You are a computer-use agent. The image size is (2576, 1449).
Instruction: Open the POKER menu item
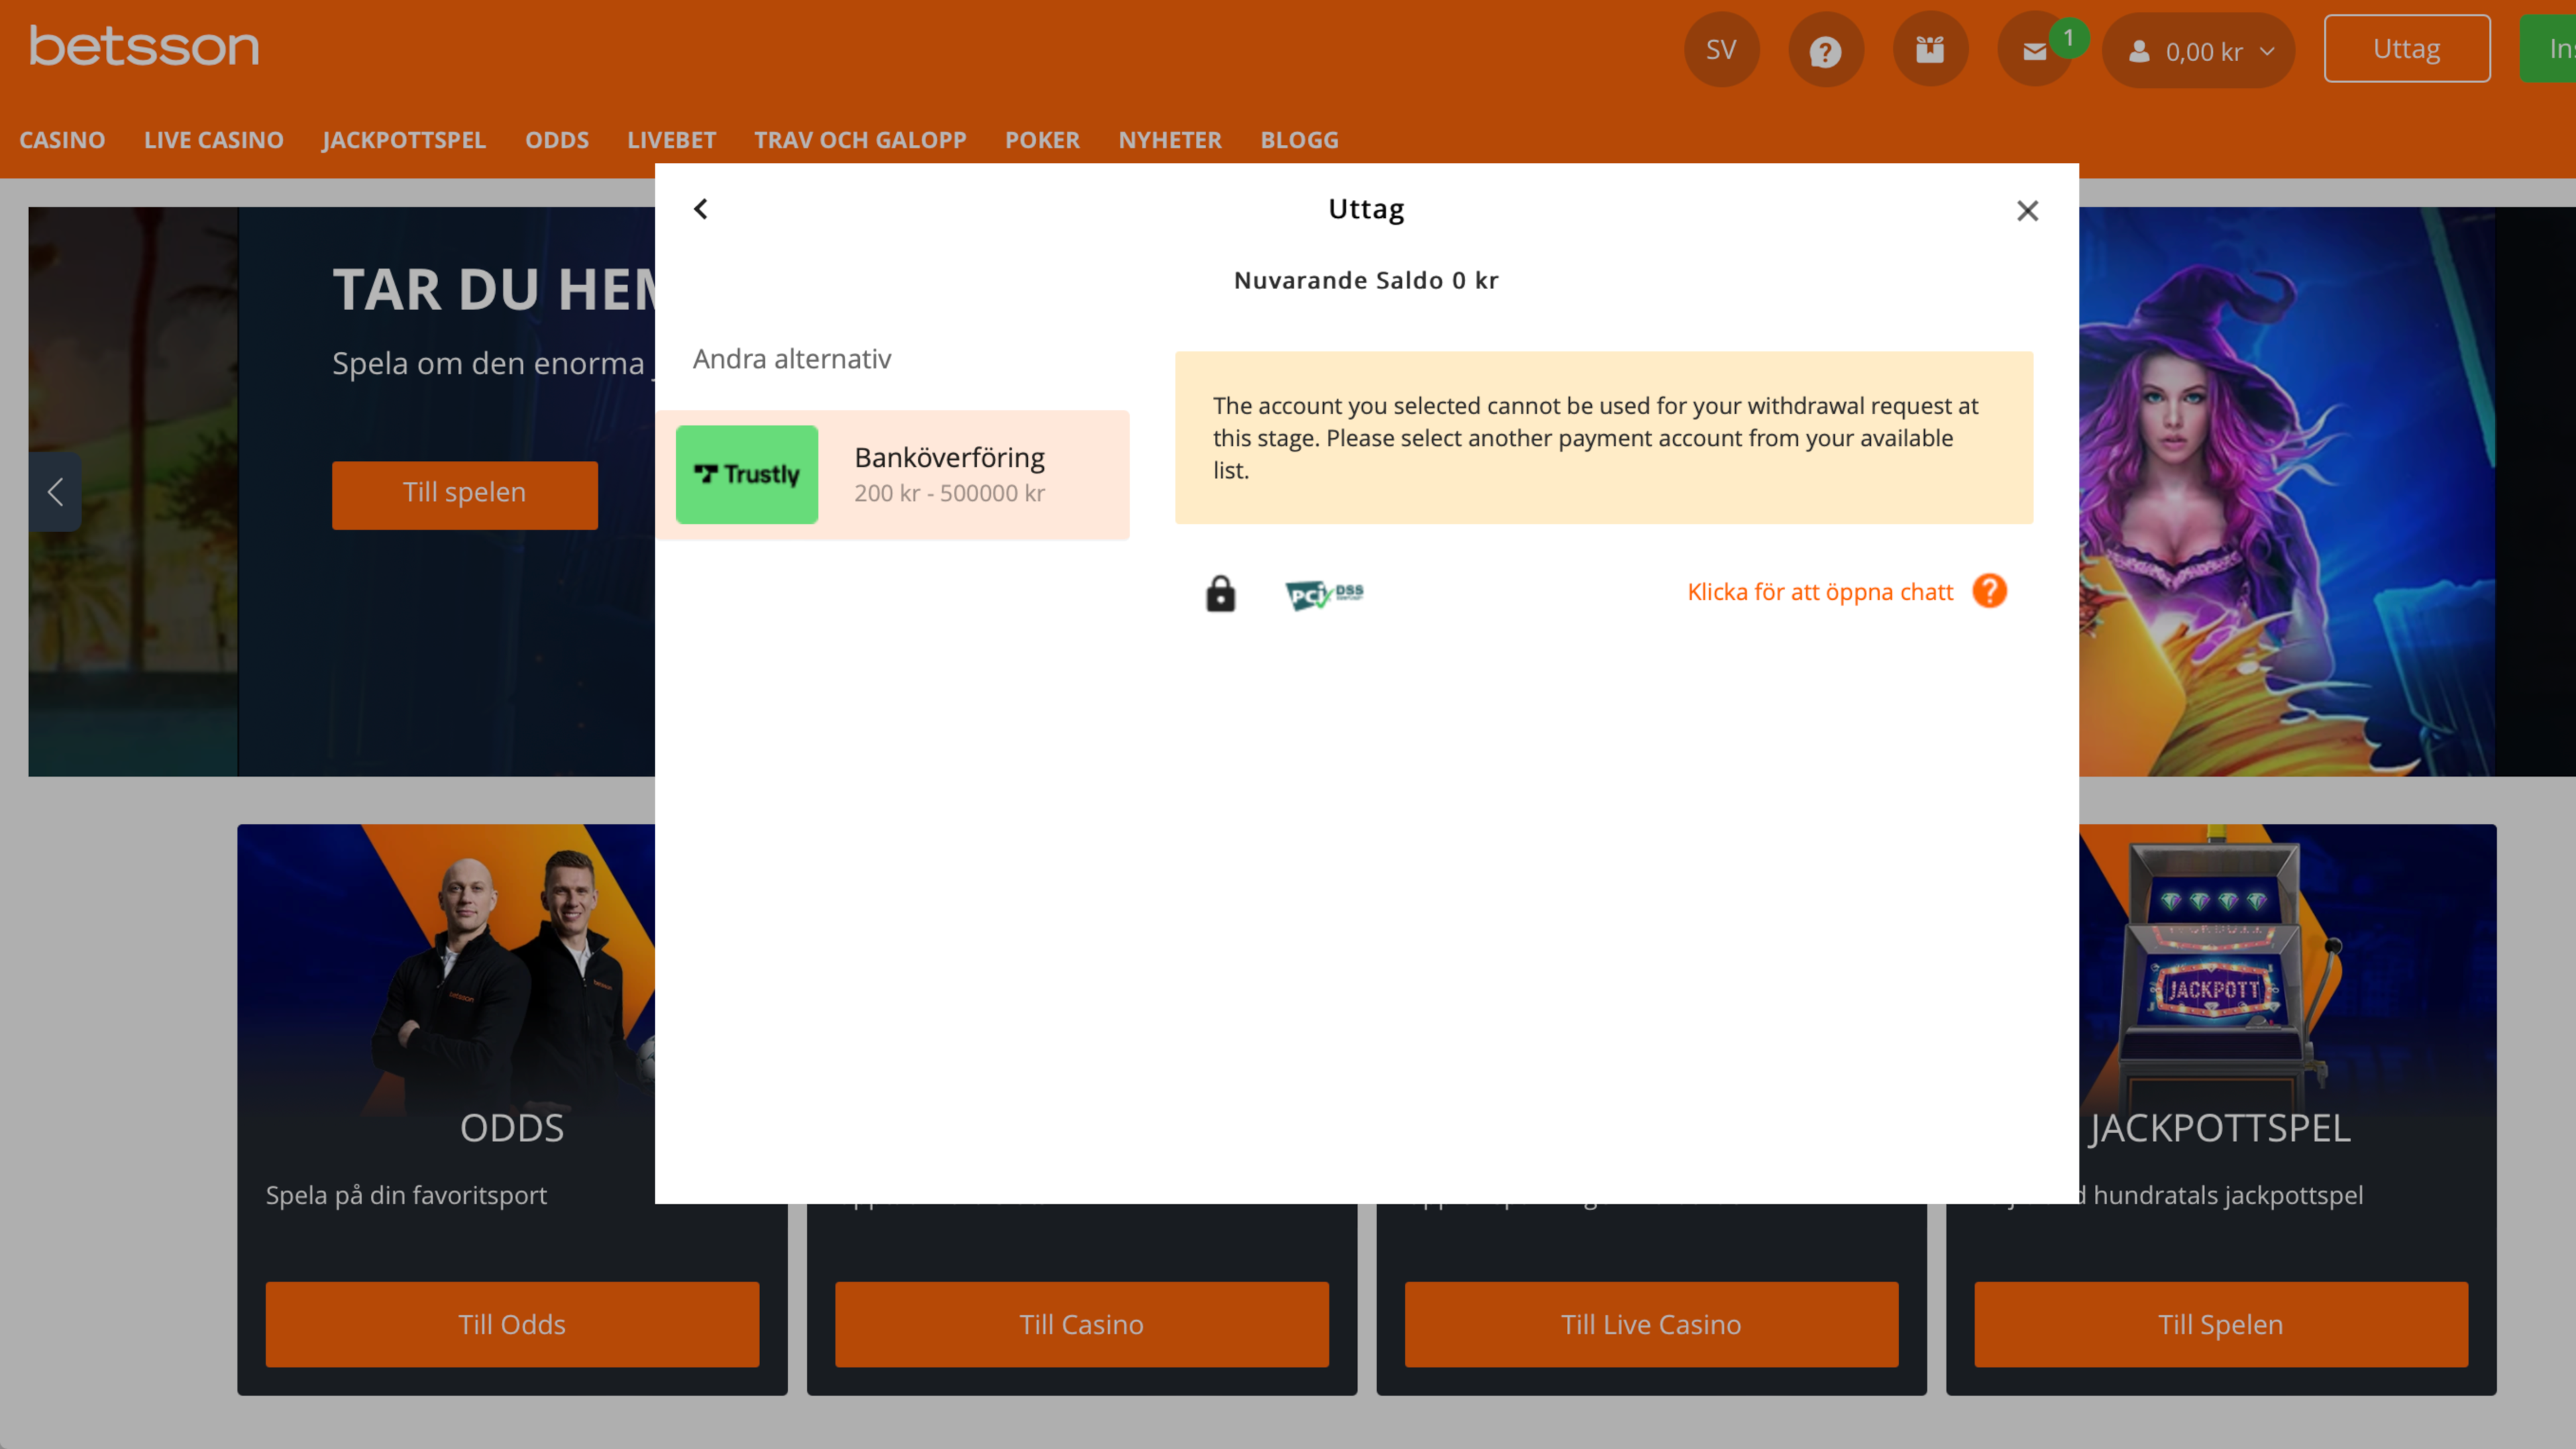1042,140
